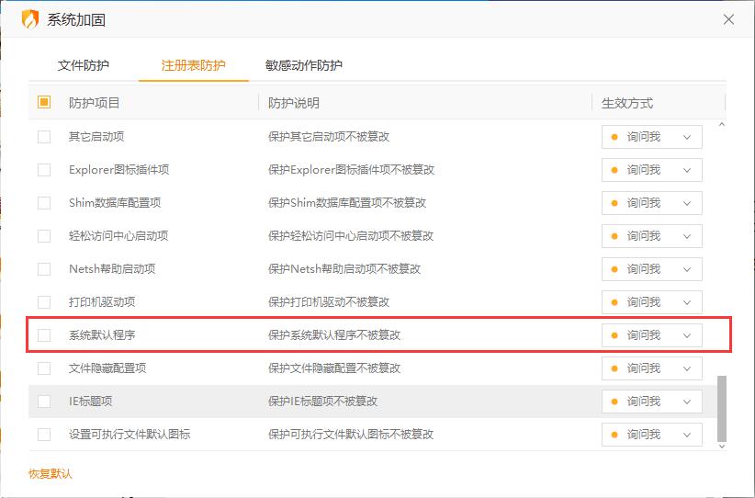Click the 防护项目 column header
Screen dimensions: 755x498
94,103
